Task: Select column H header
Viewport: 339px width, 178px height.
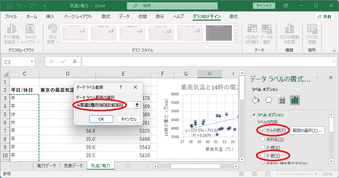Action: point(209,74)
